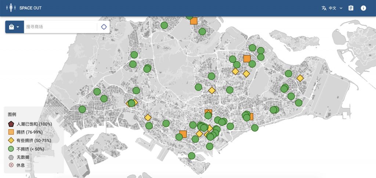This screenshot has height=178, width=376.
Task: Open the clipboard icon in header
Action: coord(351,8)
